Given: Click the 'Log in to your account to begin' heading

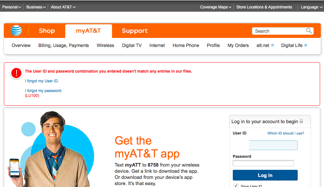Looking at the screenshot, I should (265, 122).
